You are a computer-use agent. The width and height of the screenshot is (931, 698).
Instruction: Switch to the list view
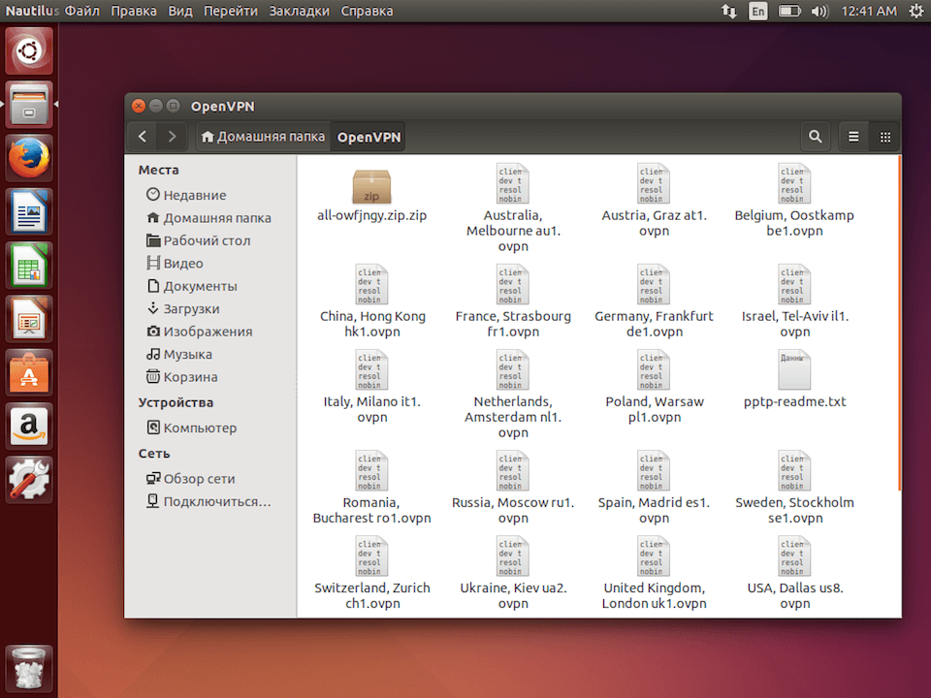[852, 137]
